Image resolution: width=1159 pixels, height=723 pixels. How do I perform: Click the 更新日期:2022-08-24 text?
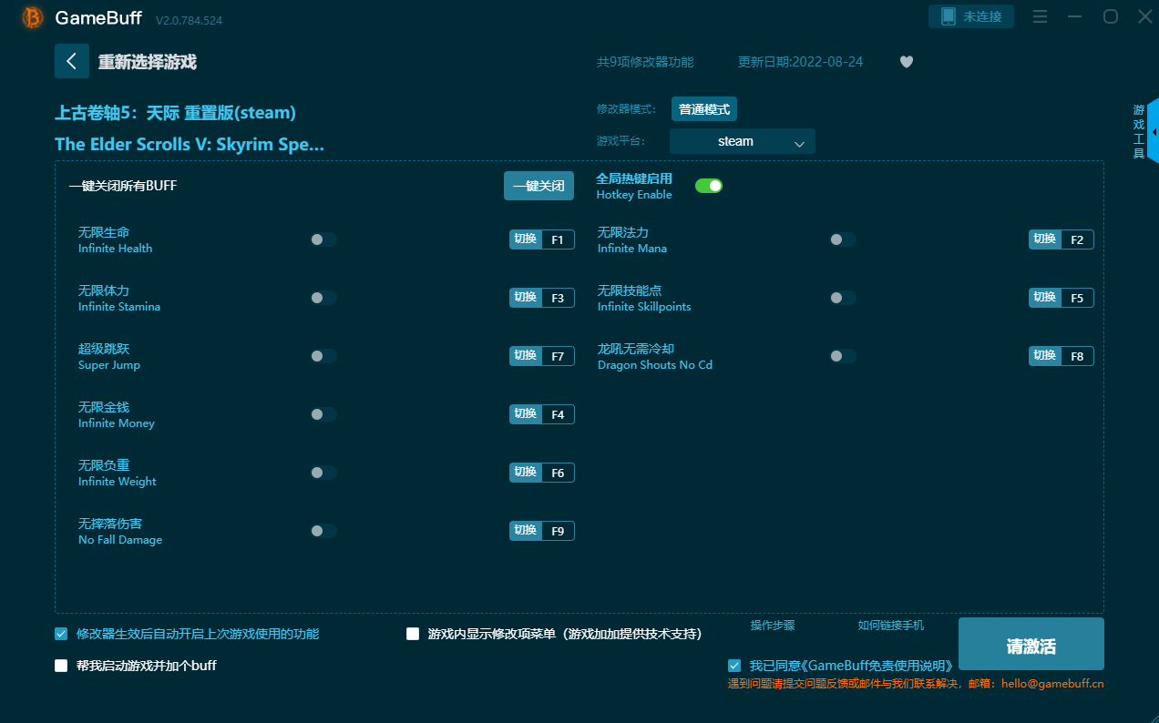pos(801,62)
